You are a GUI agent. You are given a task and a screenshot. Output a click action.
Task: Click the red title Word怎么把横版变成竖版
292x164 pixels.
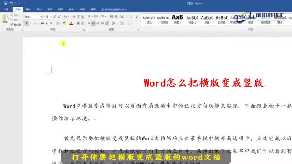[x=203, y=83]
